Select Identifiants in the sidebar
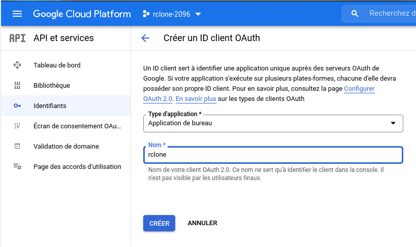 coord(66,105)
